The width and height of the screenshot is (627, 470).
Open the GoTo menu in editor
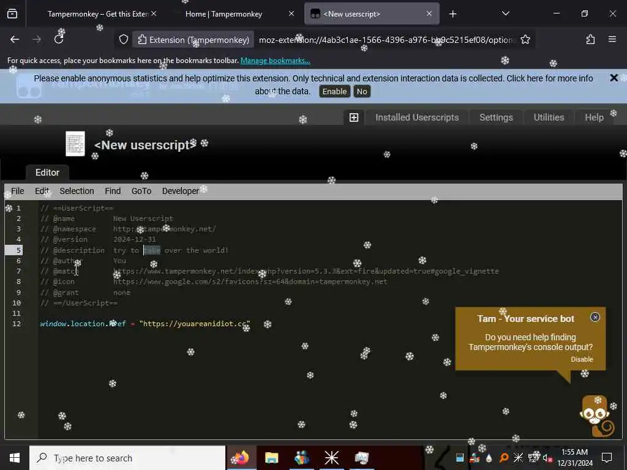pyautogui.click(x=141, y=191)
